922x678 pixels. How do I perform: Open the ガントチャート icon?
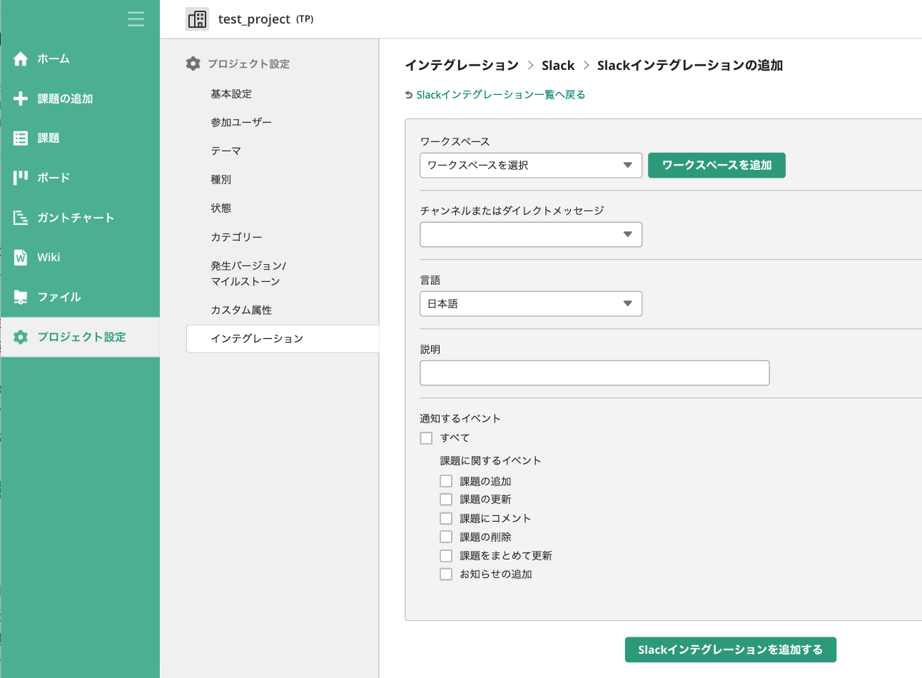(21, 218)
